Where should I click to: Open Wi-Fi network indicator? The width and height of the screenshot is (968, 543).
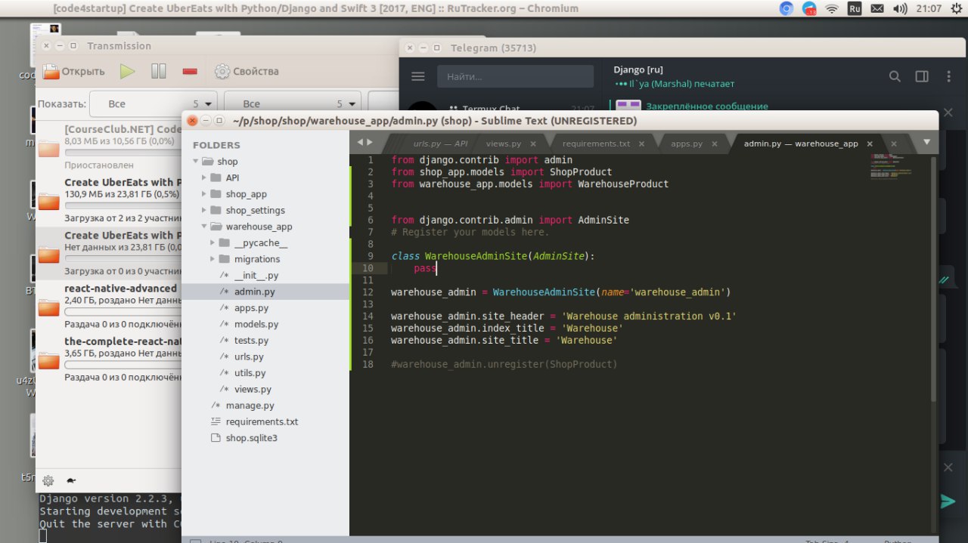(832, 9)
